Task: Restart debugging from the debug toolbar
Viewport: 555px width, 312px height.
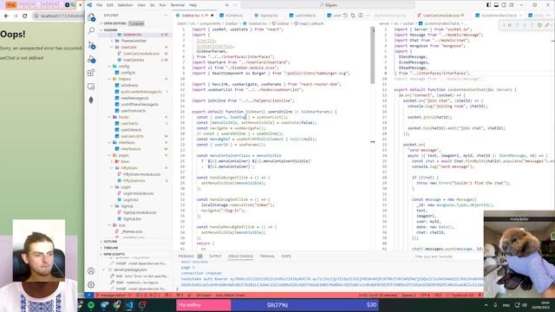Action: point(539,25)
